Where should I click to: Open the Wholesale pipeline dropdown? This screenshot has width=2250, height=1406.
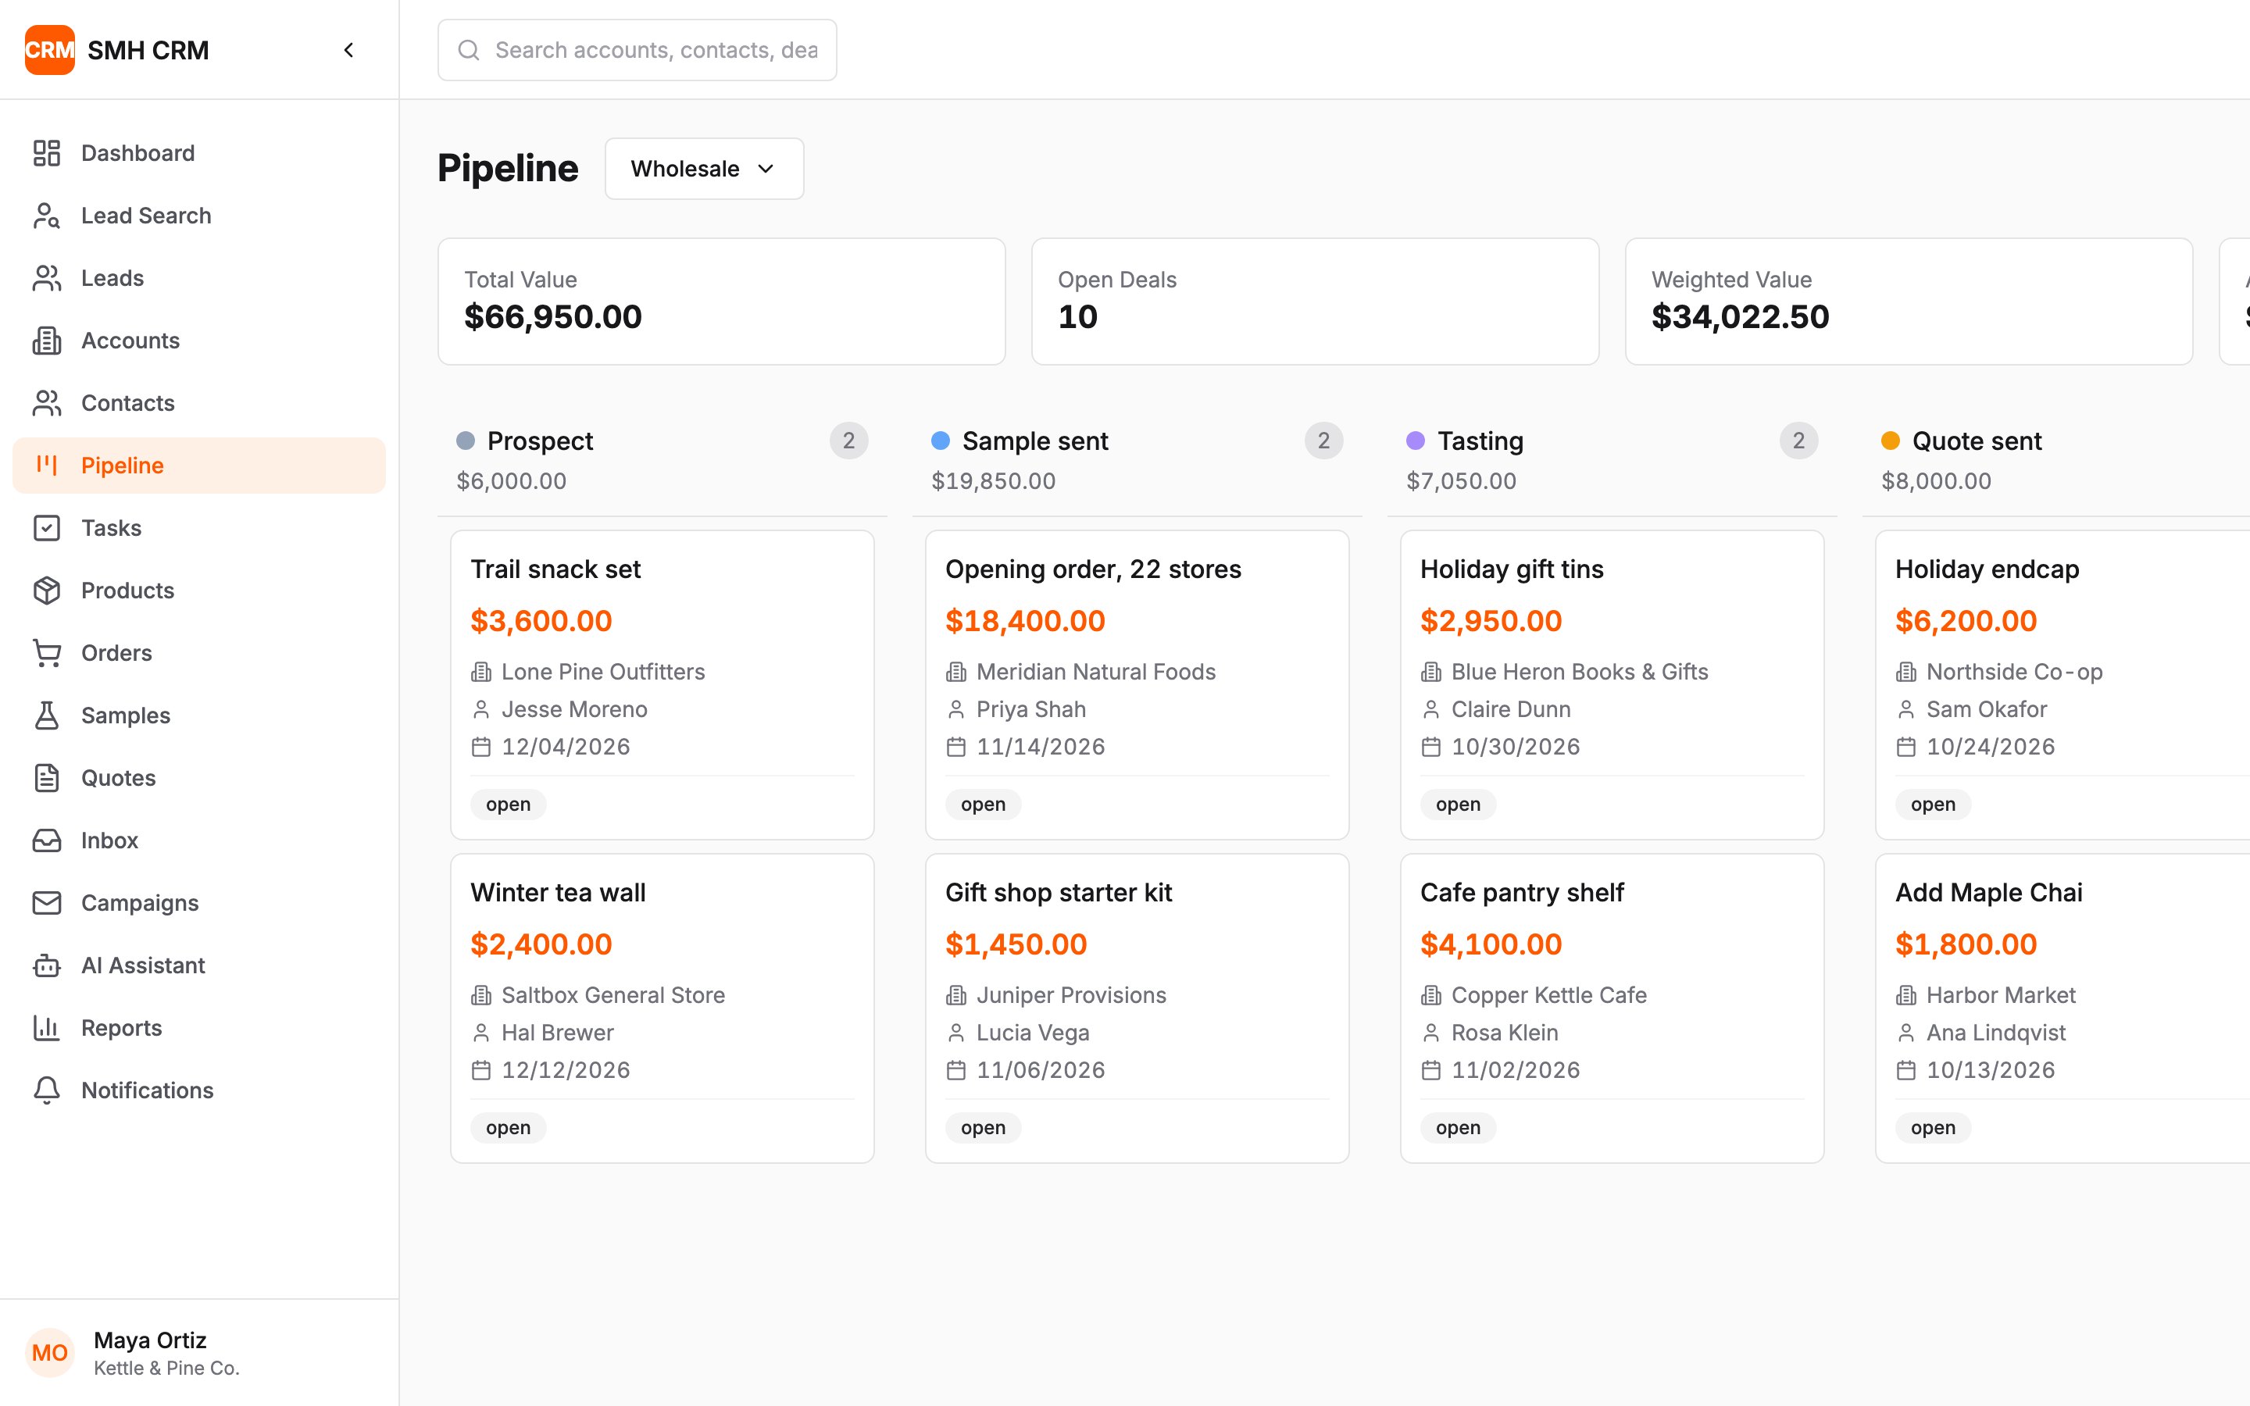point(704,168)
